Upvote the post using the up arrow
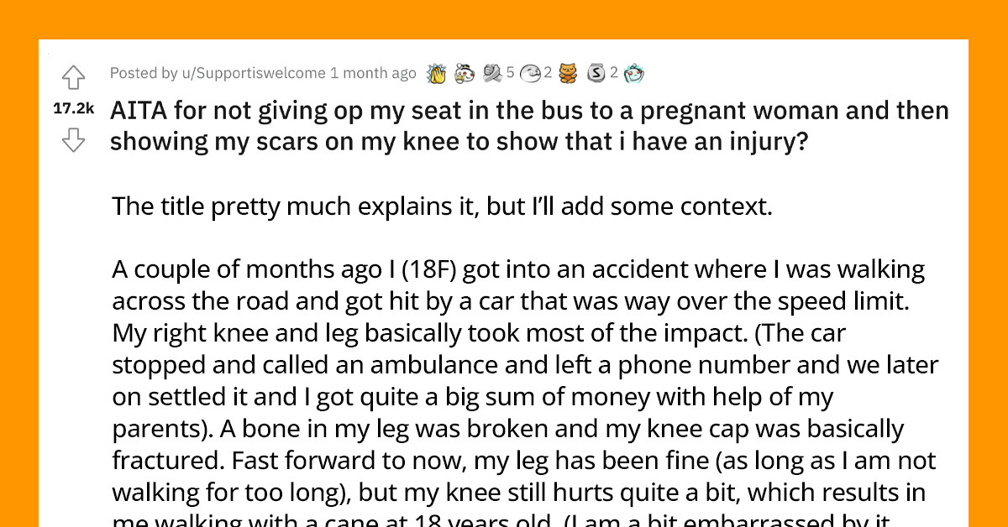 (74, 76)
